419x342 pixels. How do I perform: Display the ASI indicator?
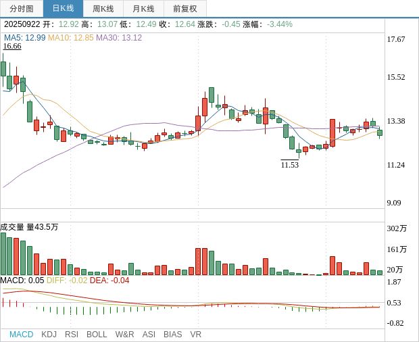(149, 334)
